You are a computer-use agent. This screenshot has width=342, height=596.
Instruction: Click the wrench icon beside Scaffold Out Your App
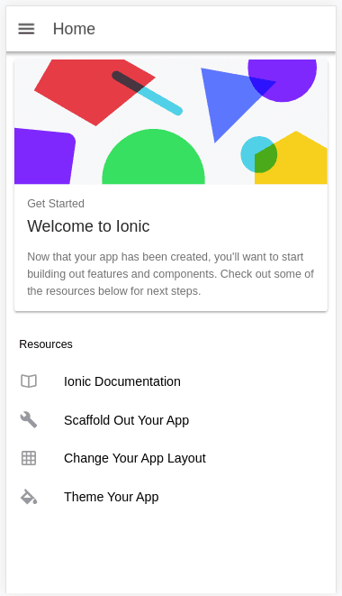click(x=29, y=419)
